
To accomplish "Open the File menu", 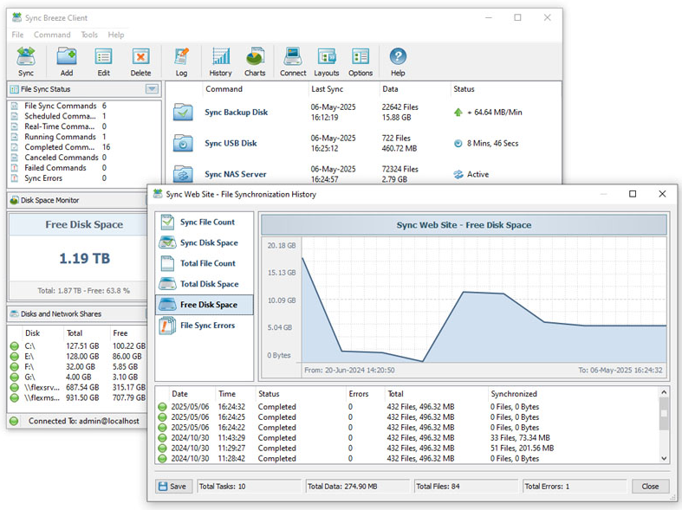I will coord(17,36).
